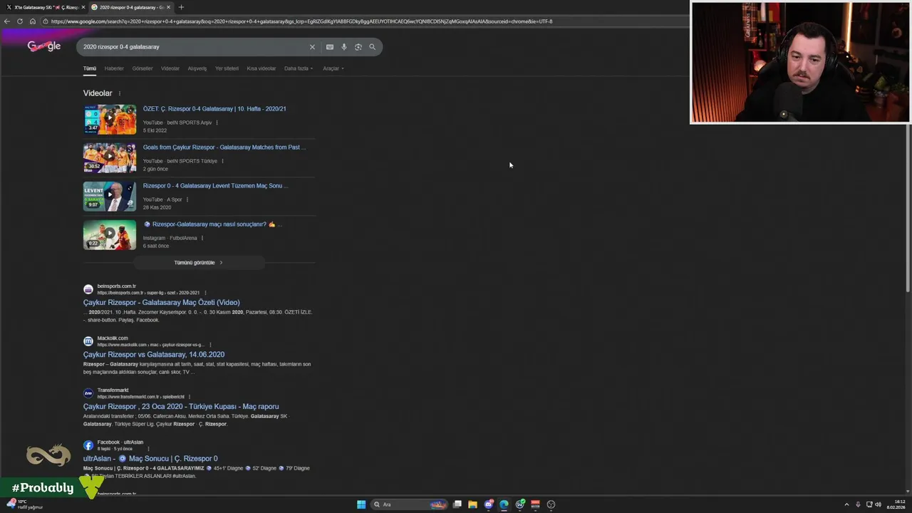Click the Transfermarkt site favicon
The image size is (912, 513).
tap(88, 393)
